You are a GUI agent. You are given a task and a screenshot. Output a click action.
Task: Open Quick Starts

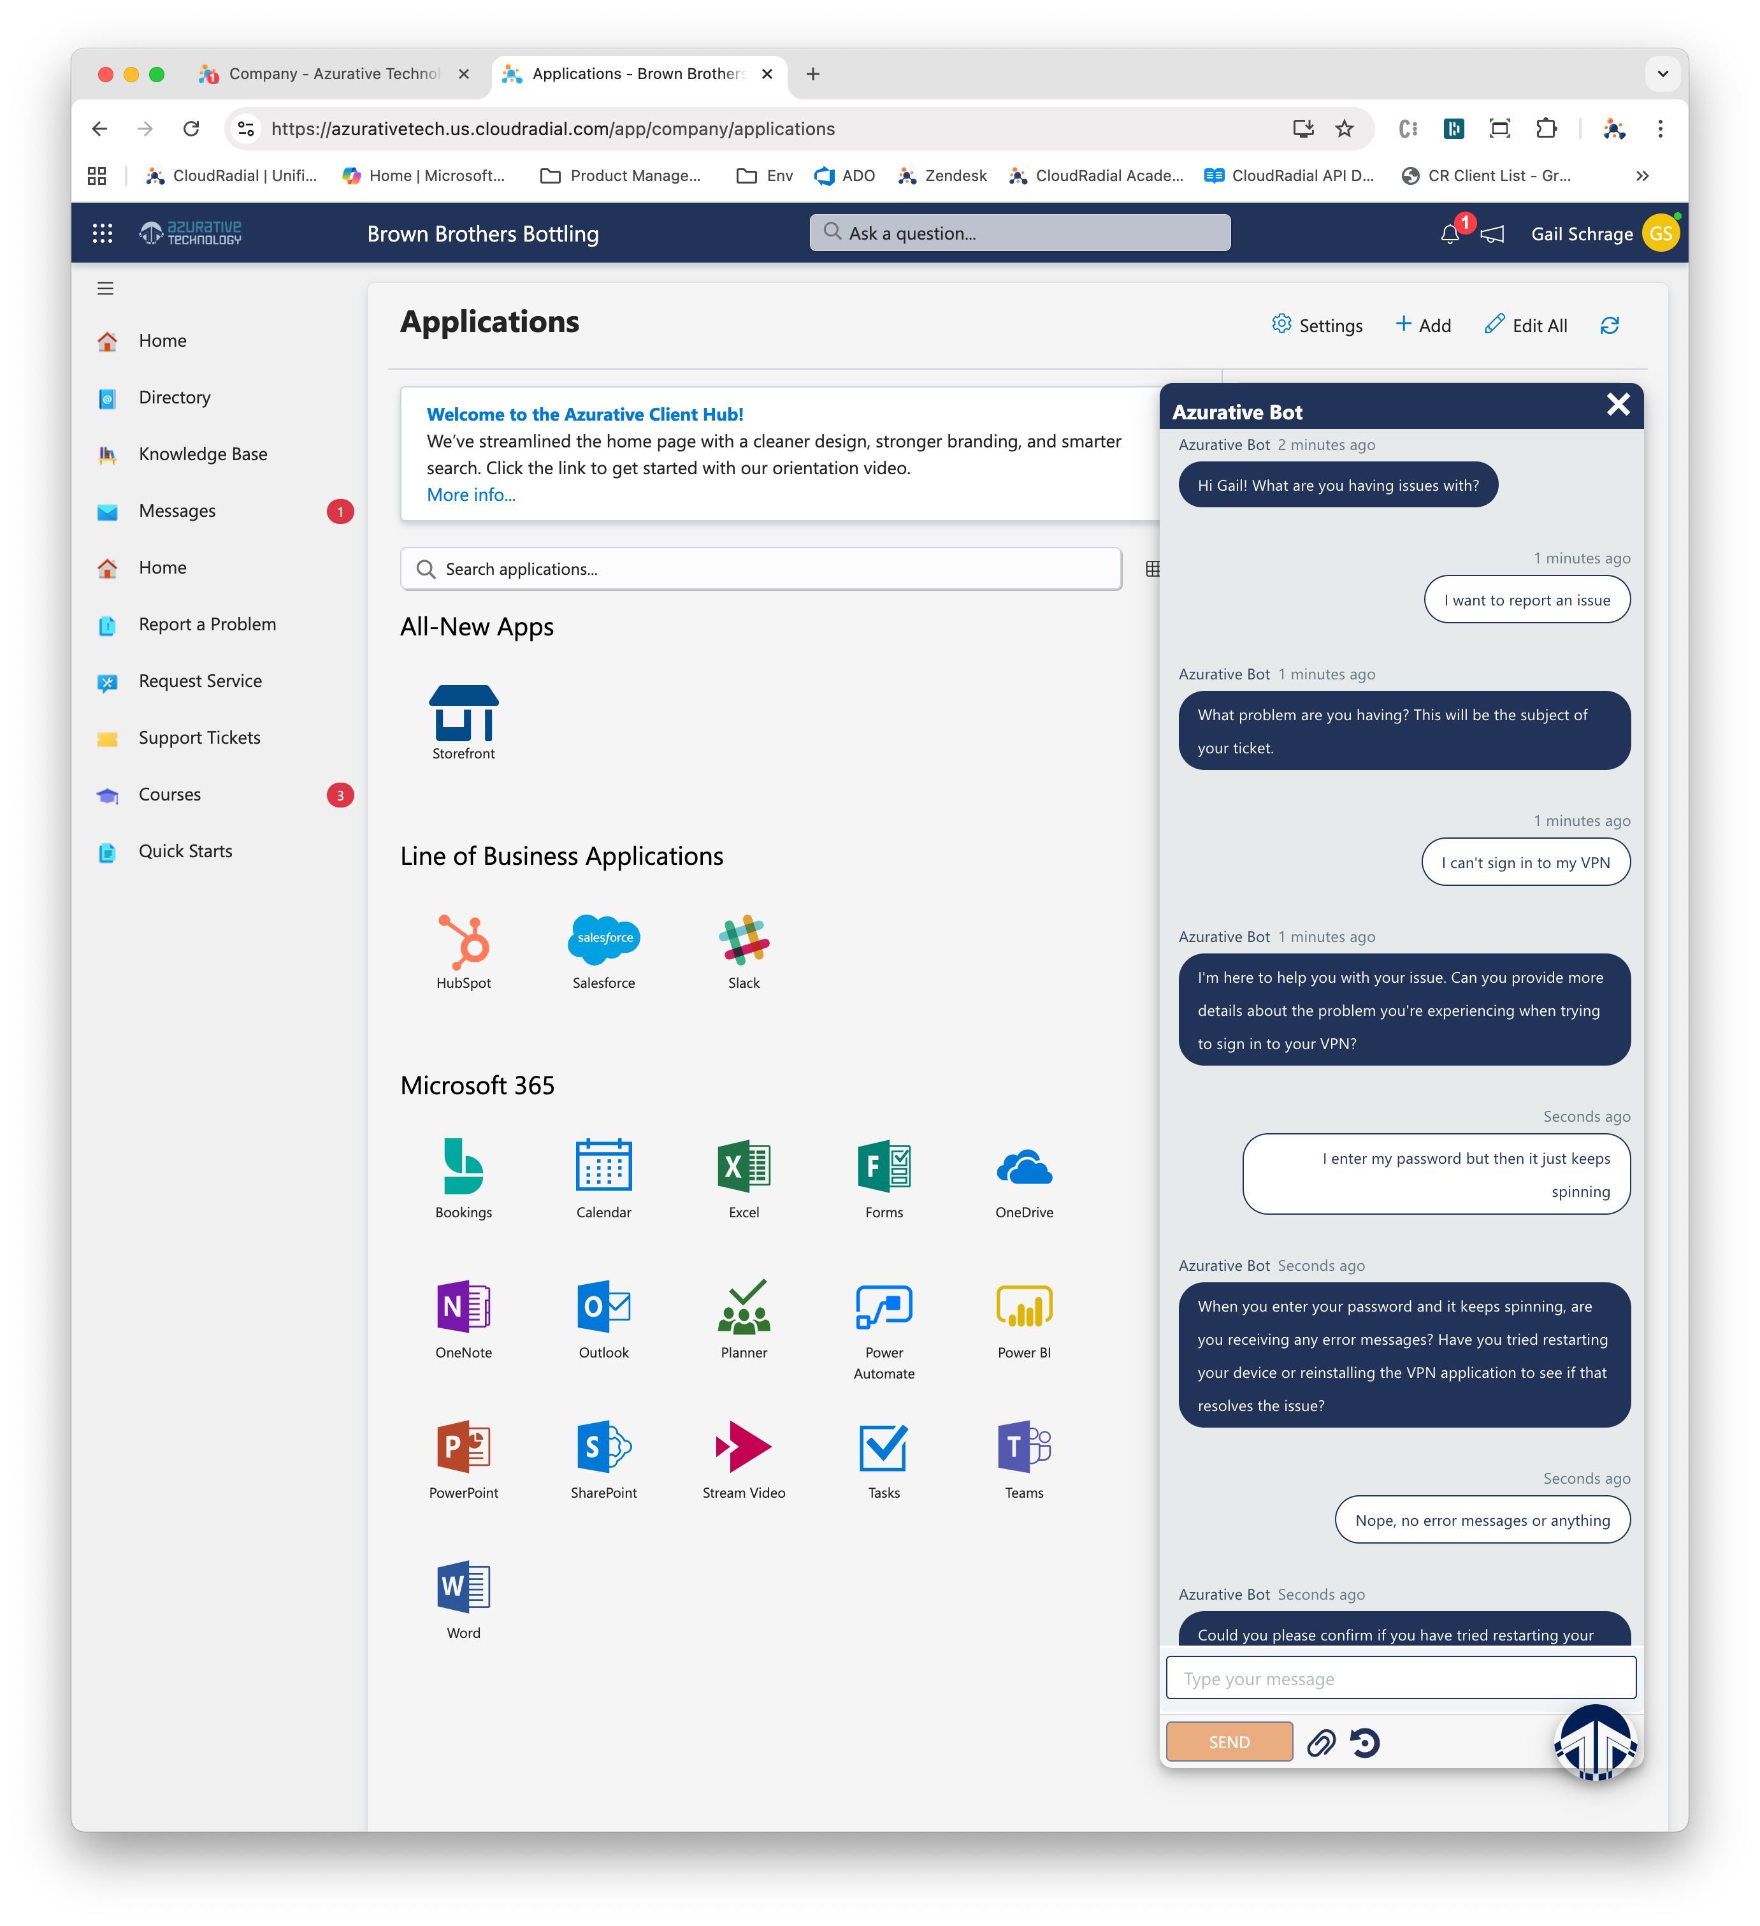coord(185,851)
